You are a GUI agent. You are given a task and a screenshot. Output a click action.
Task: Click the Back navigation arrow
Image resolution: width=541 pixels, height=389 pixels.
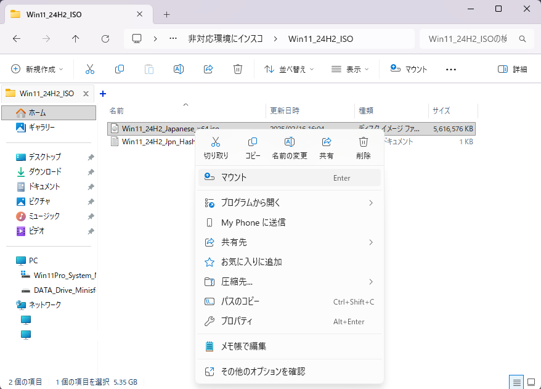pyautogui.click(x=17, y=39)
